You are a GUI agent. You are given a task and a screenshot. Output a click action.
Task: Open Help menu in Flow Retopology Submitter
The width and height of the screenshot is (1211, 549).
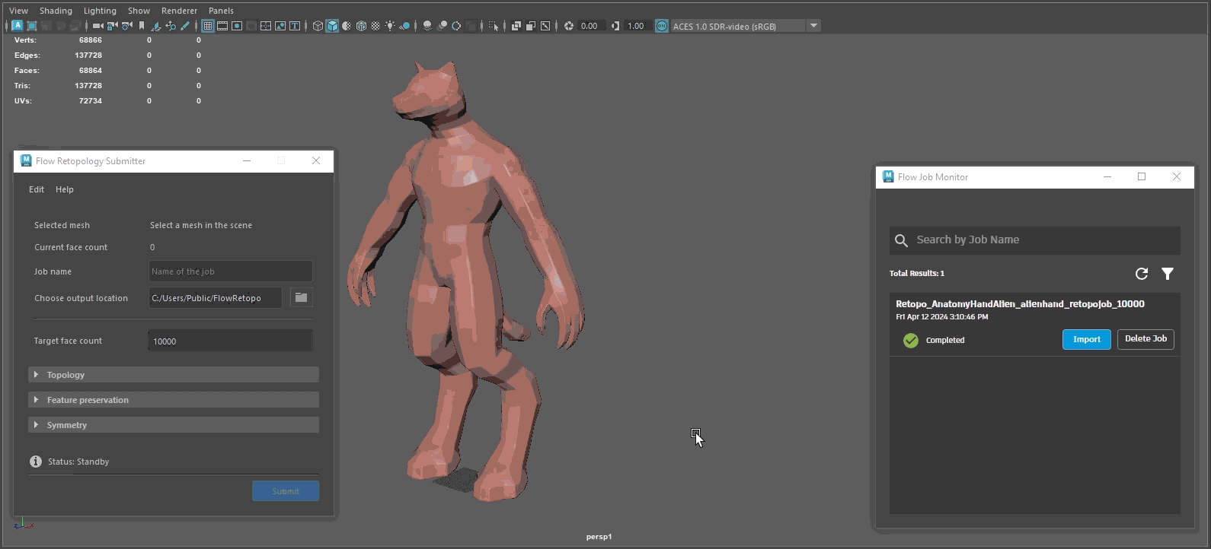point(65,189)
